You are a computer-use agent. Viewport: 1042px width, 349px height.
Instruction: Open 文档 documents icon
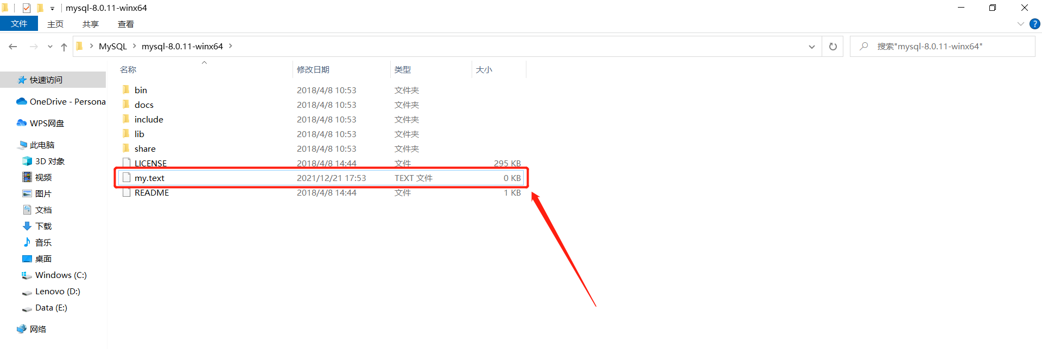27,210
